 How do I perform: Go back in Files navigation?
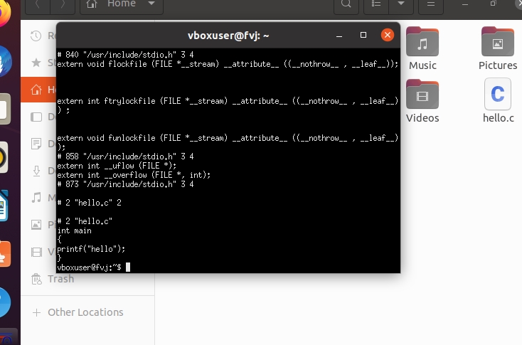38,5
